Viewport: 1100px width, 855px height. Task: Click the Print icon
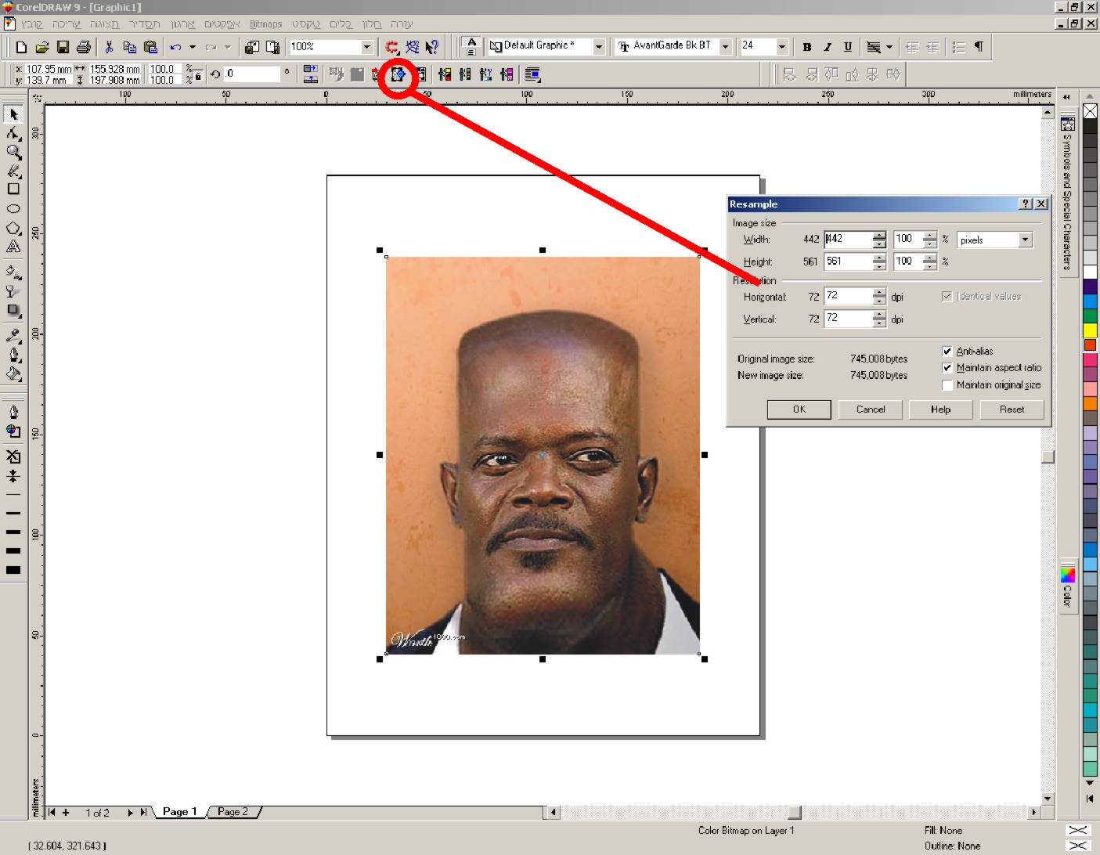(x=83, y=47)
